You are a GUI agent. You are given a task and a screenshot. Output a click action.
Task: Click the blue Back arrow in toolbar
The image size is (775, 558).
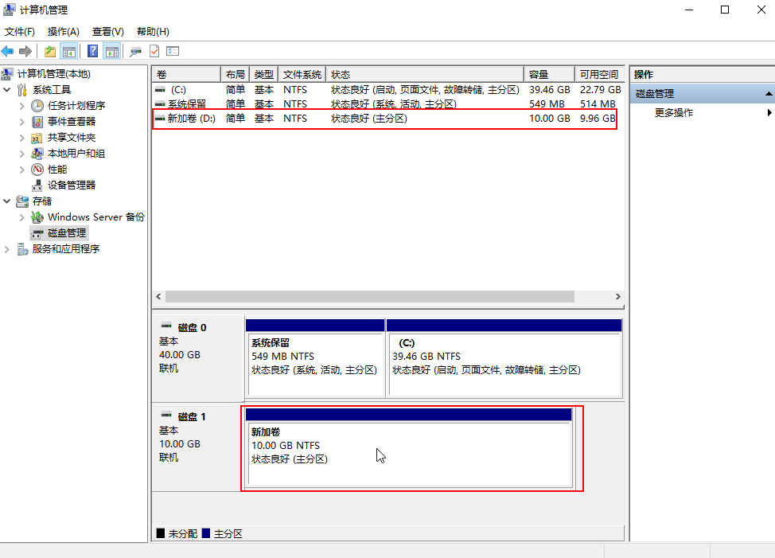(7, 51)
